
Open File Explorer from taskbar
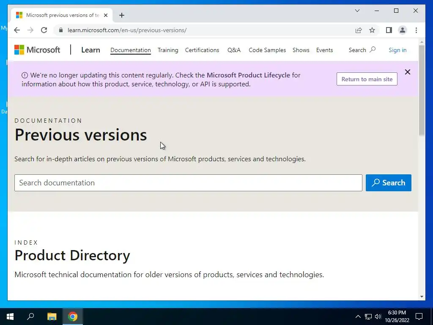pyautogui.click(x=52, y=317)
